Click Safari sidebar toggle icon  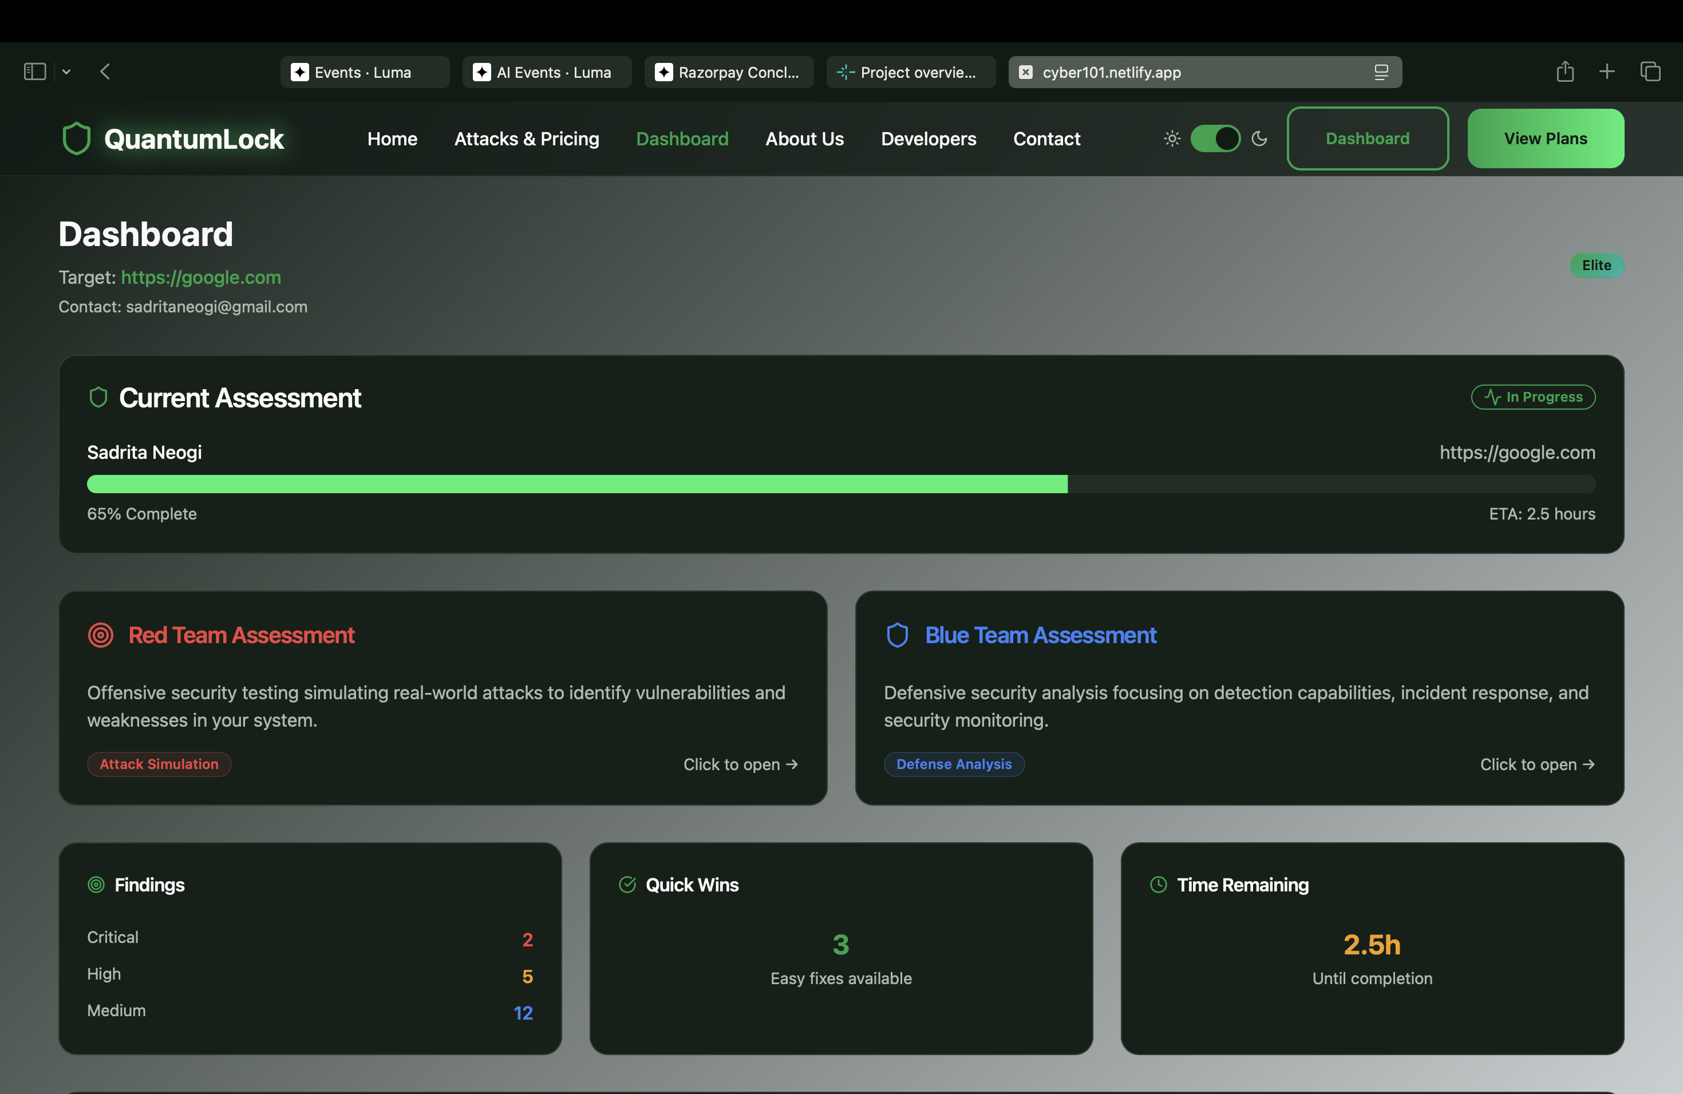click(x=35, y=72)
